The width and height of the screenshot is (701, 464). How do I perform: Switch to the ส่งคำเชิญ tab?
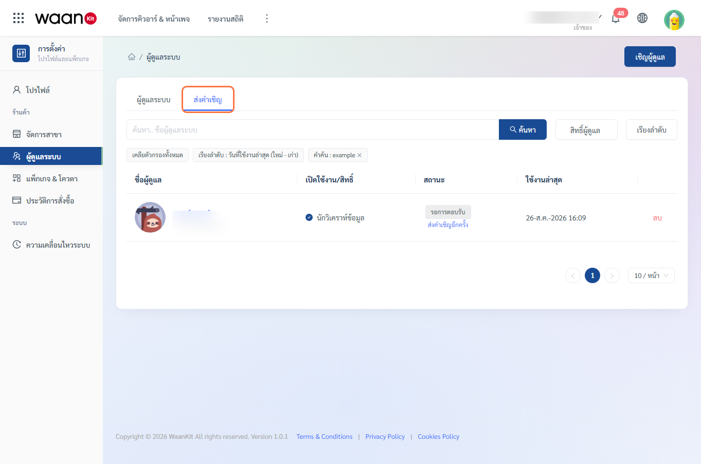pyautogui.click(x=208, y=100)
